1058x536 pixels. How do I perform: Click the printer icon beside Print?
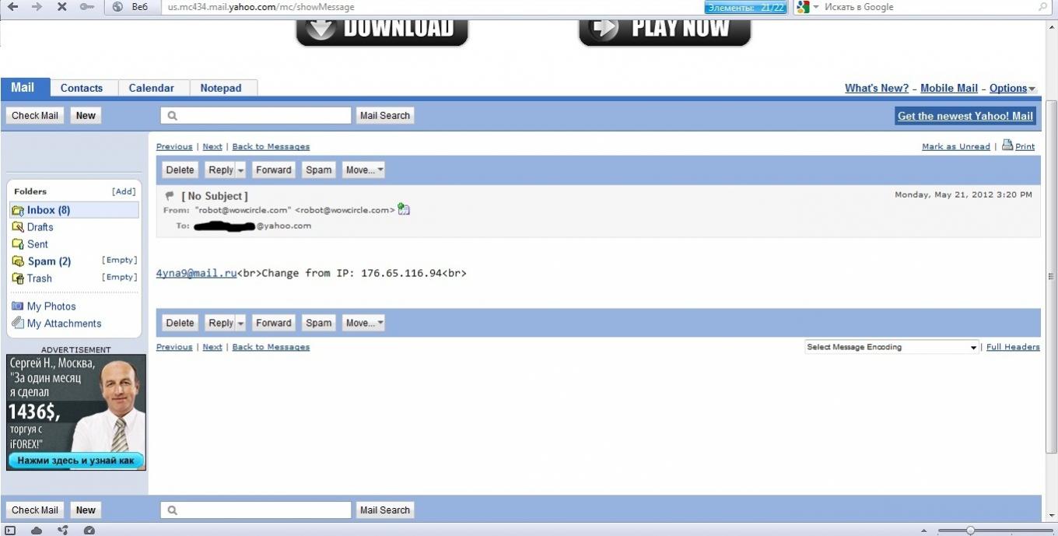pos(1007,145)
